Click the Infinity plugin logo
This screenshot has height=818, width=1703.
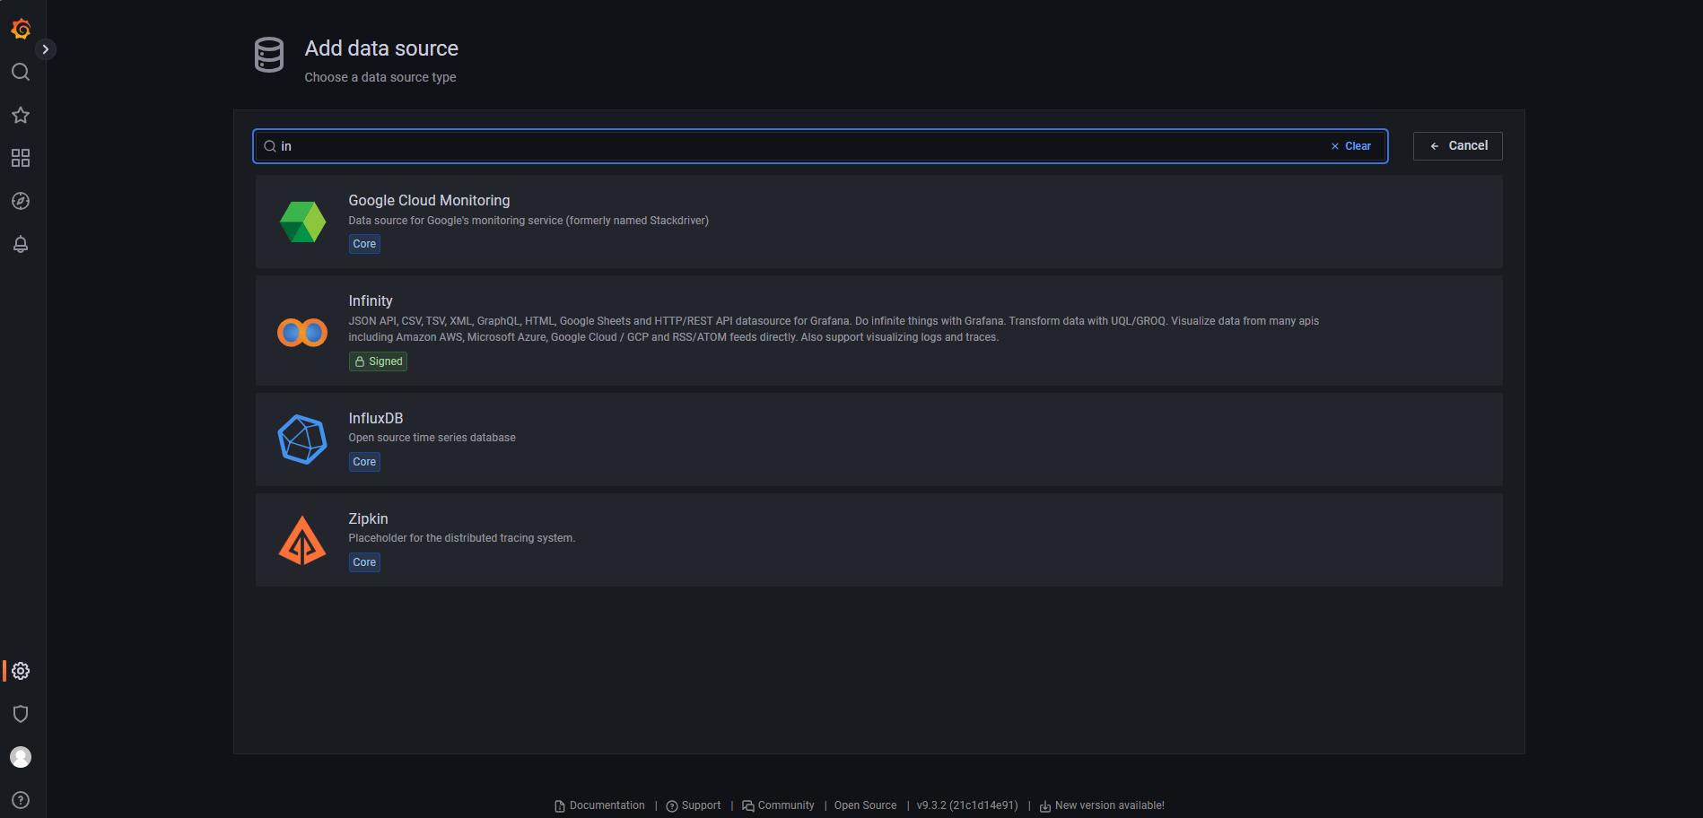302,333
